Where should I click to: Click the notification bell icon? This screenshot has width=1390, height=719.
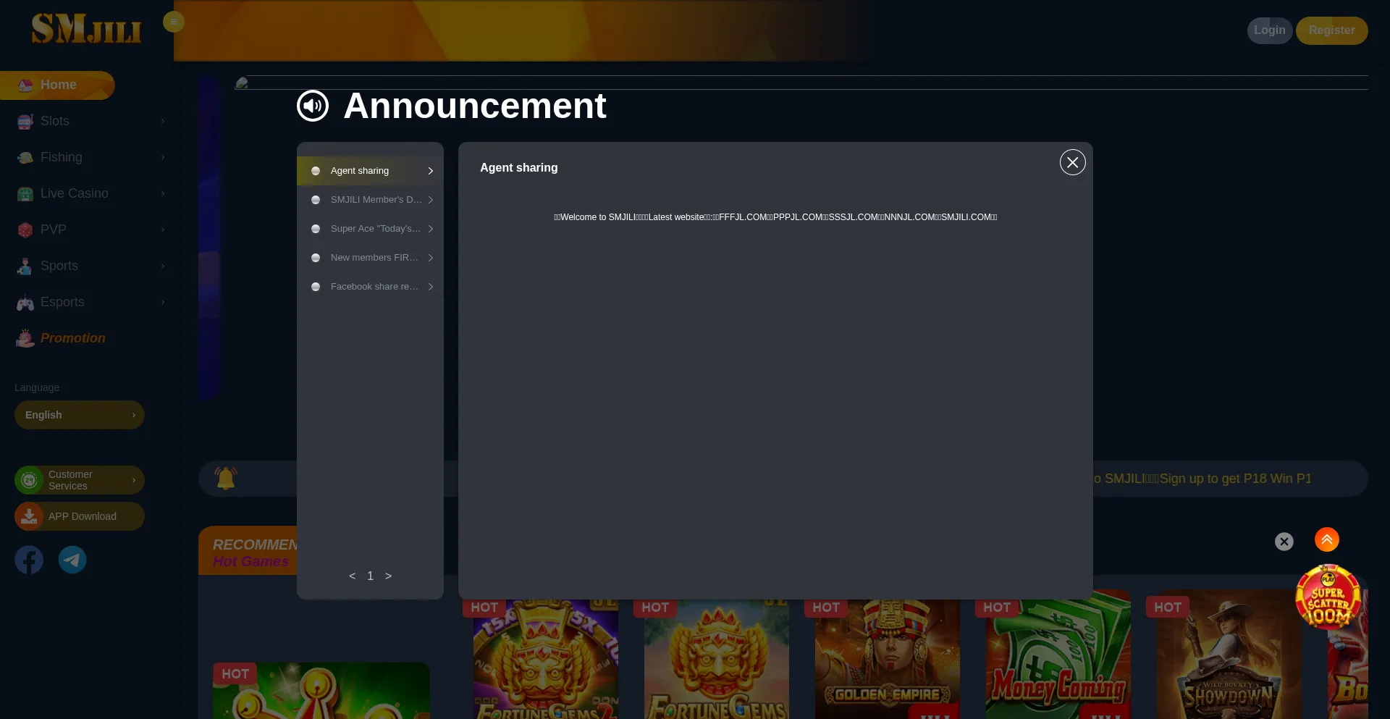(226, 478)
